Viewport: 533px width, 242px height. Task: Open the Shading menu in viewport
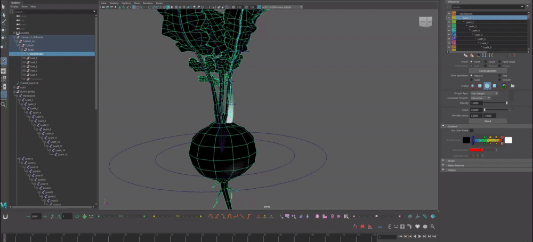click(x=114, y=3)
